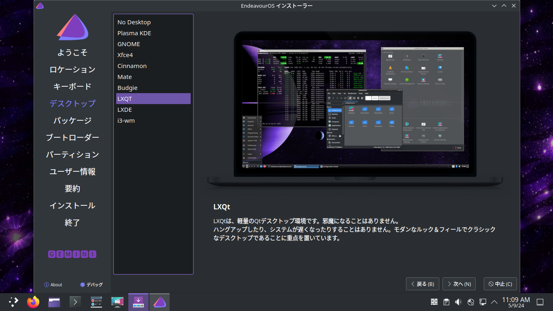553x311 pixels.
Task: Launch Firefox from the taskbar
Action: [x=33, y=302]
